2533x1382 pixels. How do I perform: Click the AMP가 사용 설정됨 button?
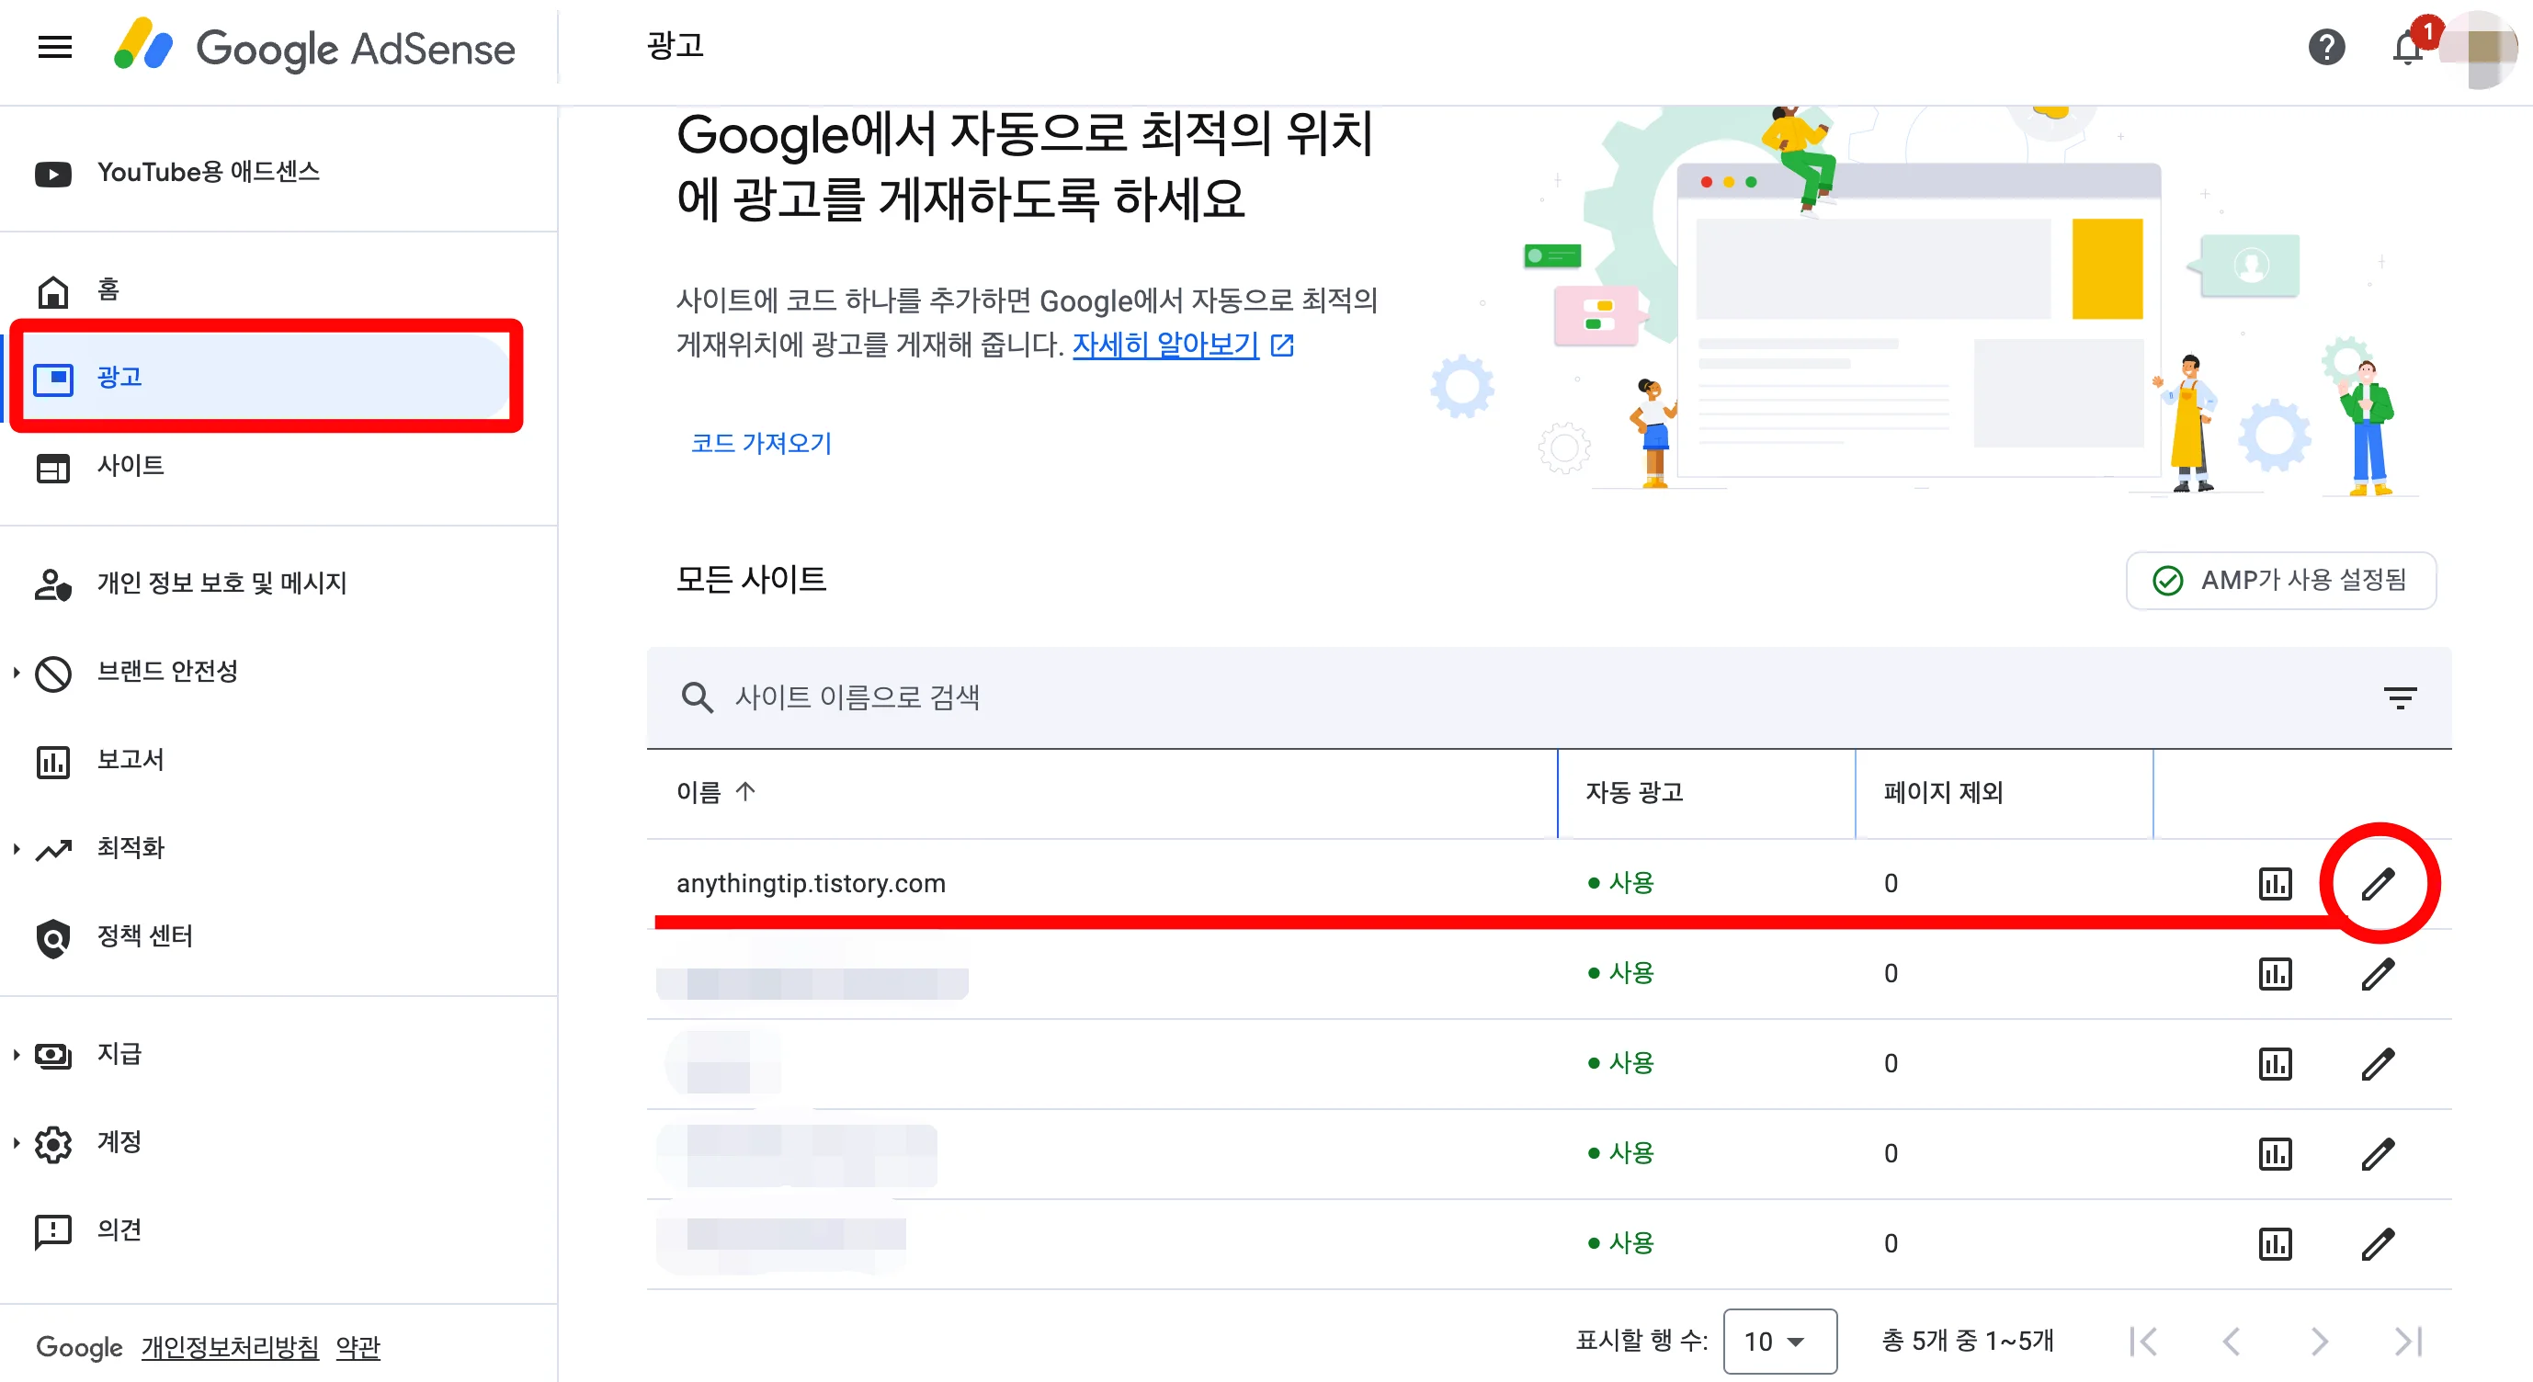click(x=2280, y=580)
